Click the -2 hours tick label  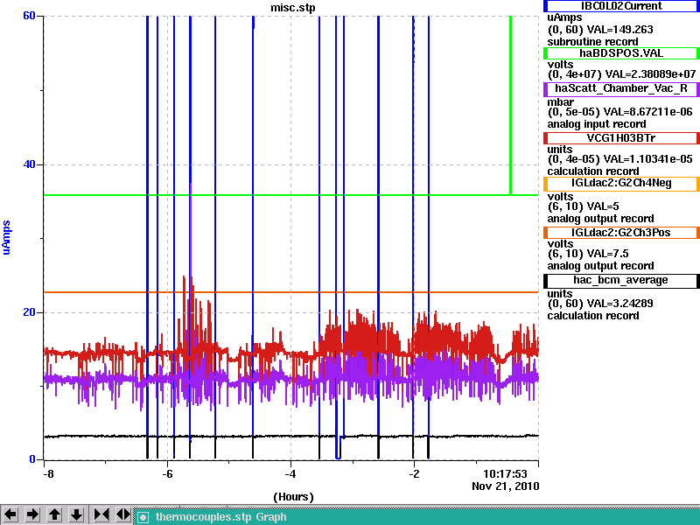coord(414,473)
